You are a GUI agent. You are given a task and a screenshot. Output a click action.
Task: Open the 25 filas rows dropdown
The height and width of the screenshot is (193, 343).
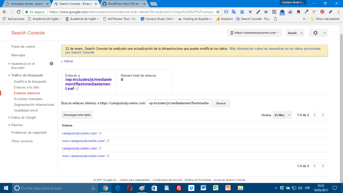pos(282,115)
